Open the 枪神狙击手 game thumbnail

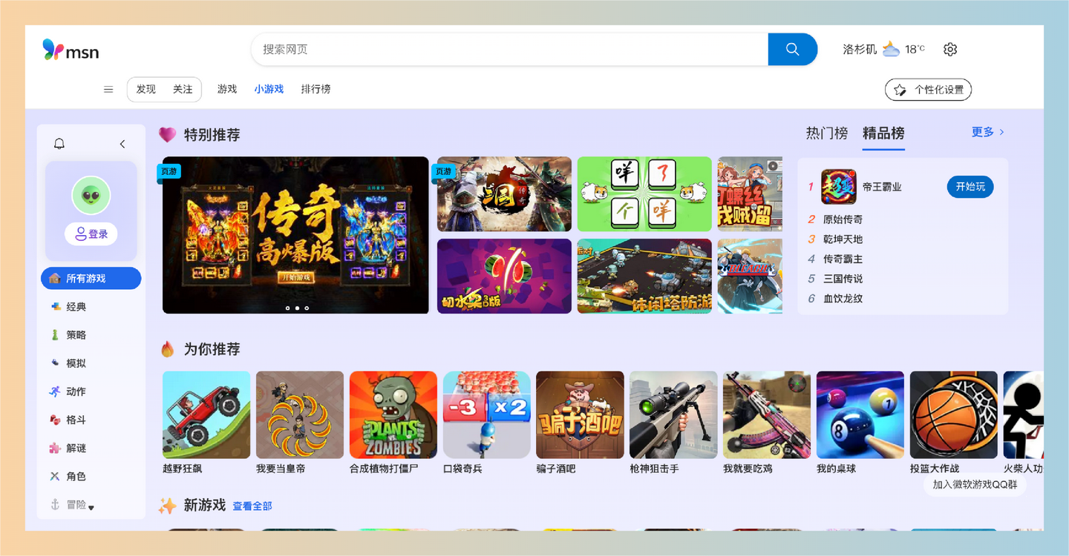point(673,415)
